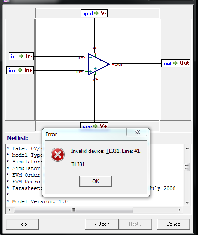The width and height of the screenshot is (200, 235).
Task: Select the out to Out pin mapping
Action: 176,63
